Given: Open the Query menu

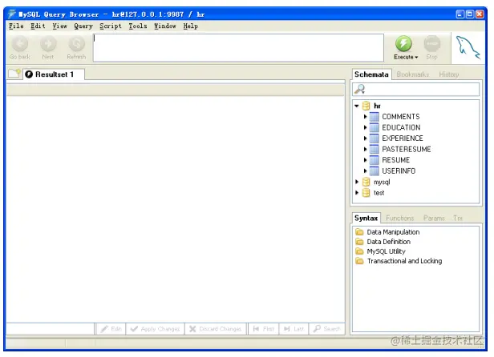Looking at the screenshot, I should 83,26.
